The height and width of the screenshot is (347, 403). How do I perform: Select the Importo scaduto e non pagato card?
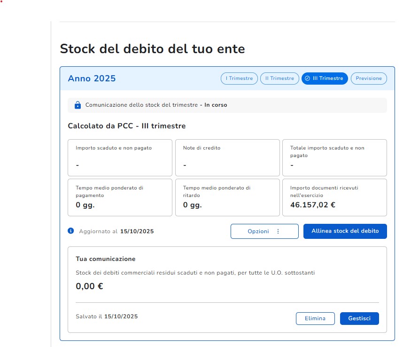click(120, 158)
